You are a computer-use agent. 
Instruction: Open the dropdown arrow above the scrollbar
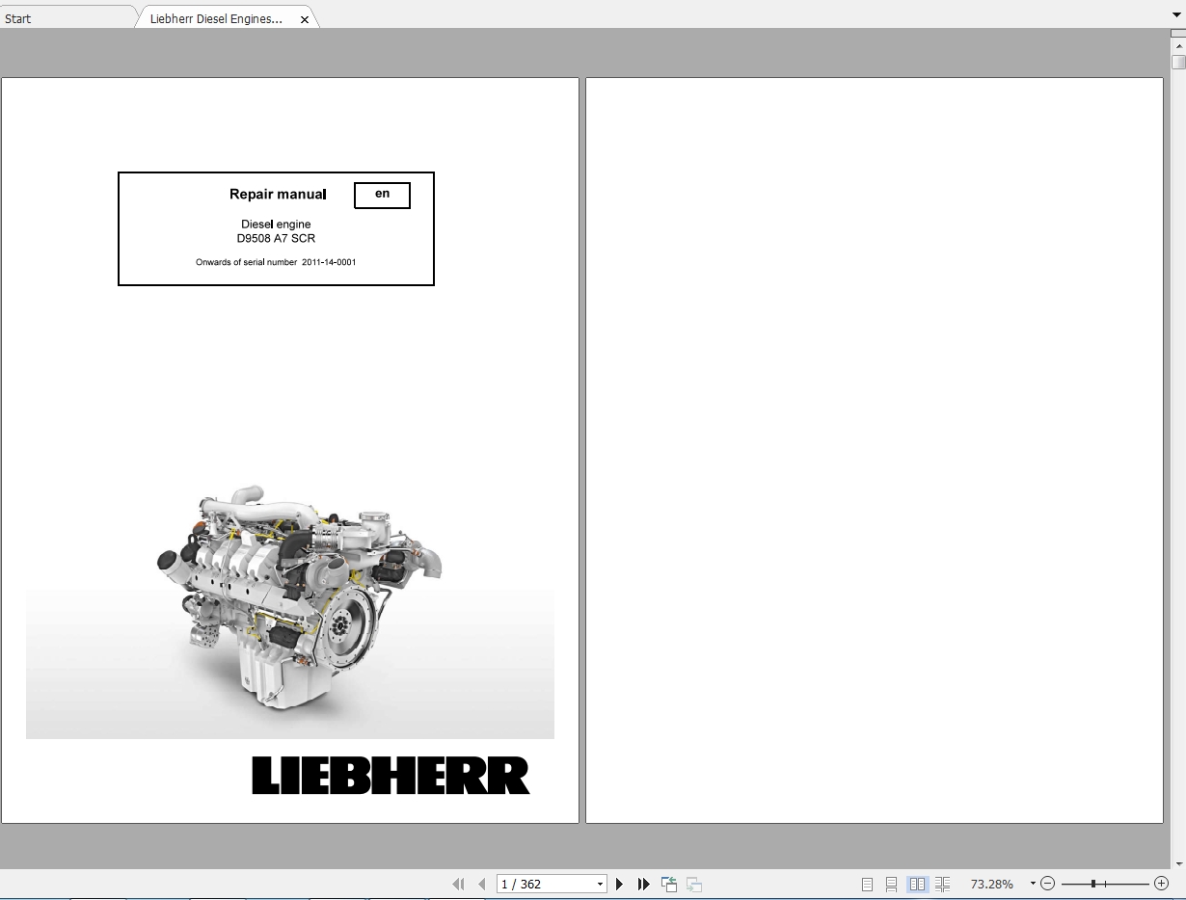pyautogui.click(x=1177, y=13)
